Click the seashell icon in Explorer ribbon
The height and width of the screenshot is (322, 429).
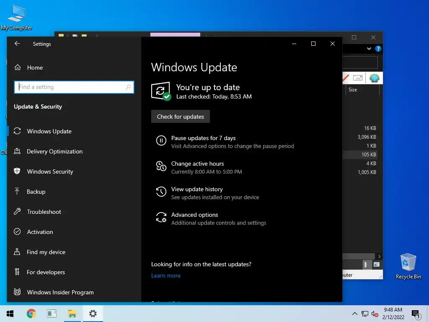pos(374,78)
